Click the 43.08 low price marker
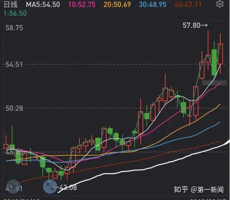230x200 pixels. (x=68, y=188)
